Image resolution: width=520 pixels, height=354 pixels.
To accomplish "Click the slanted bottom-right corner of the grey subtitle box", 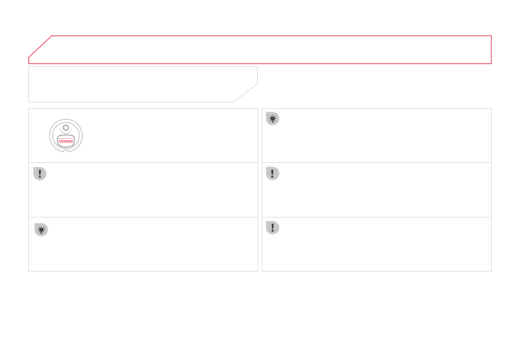I will [x=246, y=93].
